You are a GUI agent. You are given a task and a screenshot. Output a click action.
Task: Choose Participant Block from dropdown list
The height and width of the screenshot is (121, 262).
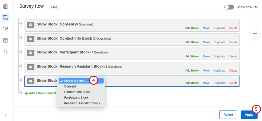[x=76, y=98]
